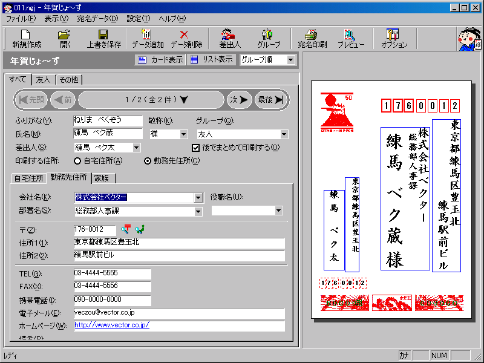The image size is (484, 363).
Task: Click the postcard stamp graphic
Action: point(337,113)
